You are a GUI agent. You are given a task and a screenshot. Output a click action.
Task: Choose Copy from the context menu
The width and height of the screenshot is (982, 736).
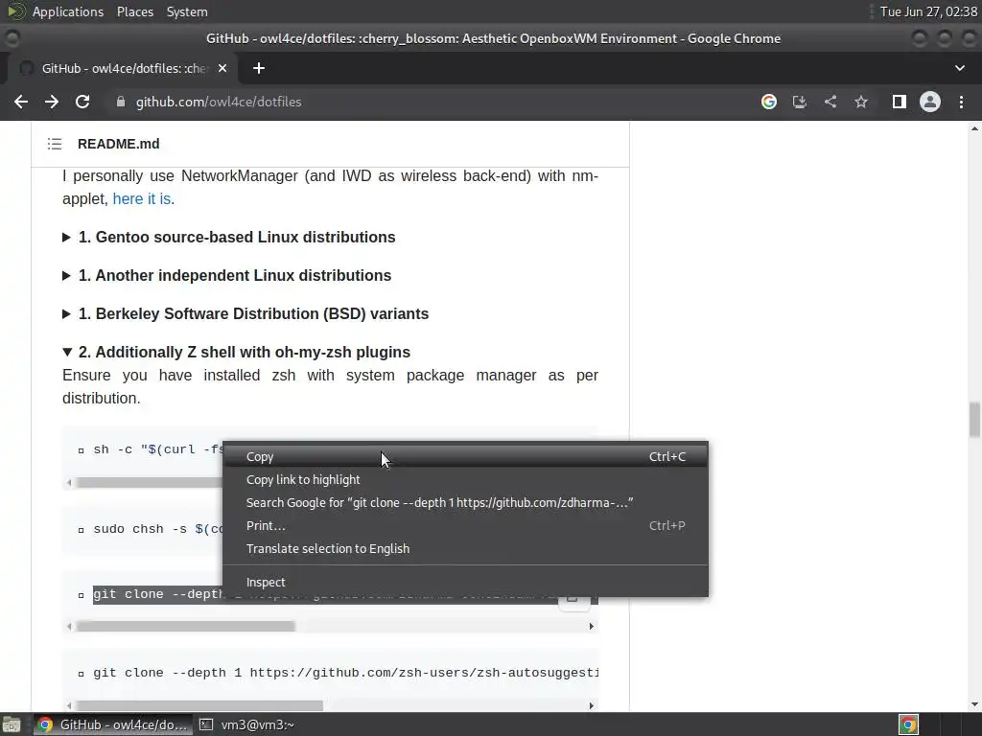coord(465,457)
